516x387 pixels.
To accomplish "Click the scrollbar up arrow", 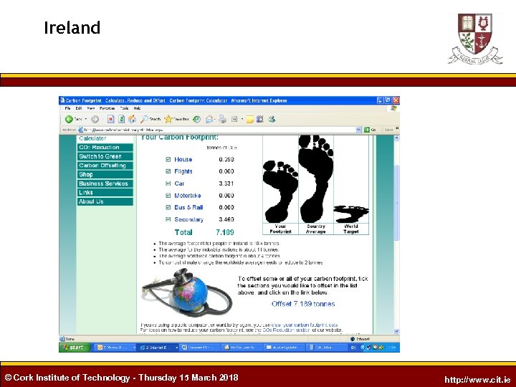I will [x=396, y=138].
